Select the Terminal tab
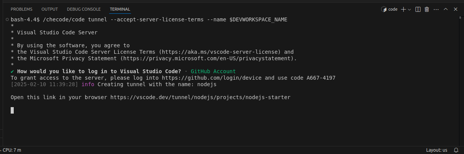Image resolution: width=464 pixels, height=154 pixels. [120, 9]
